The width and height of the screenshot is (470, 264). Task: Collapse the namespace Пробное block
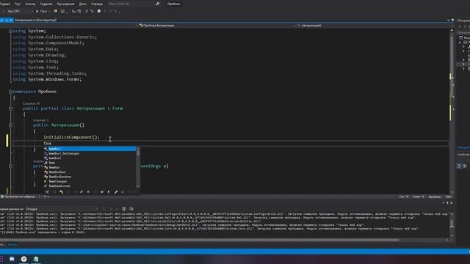(10, 92)
